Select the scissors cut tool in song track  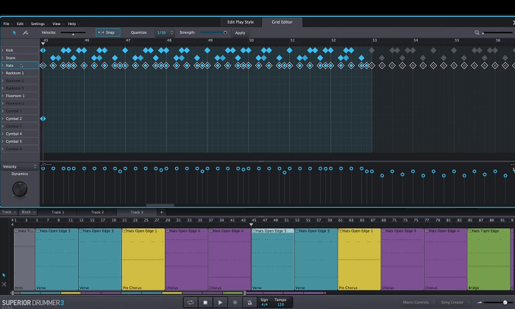pyautogui.click(x=4, y=284)
